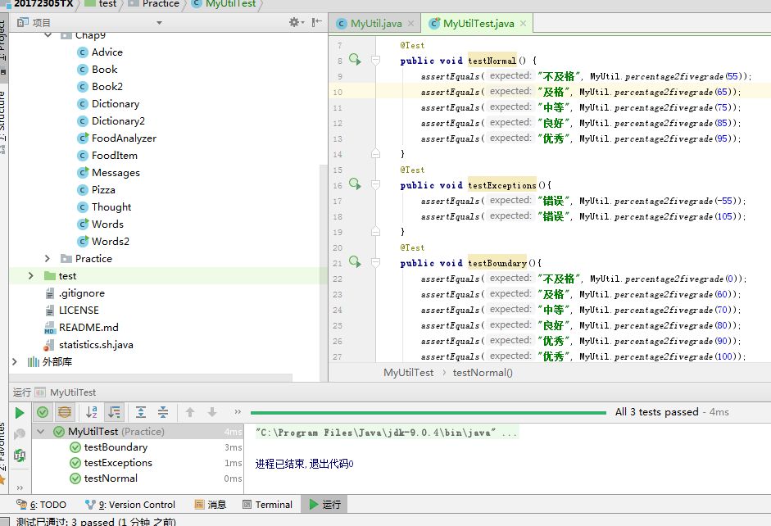Run the testNormal gutter icon
The height and width of the screenshot is (526, 771).
click(x=355, y=60)
